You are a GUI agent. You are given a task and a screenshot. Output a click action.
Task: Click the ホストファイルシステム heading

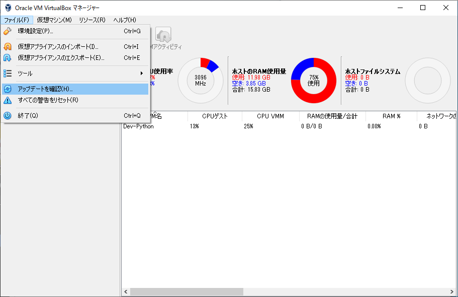pos(373,71)
